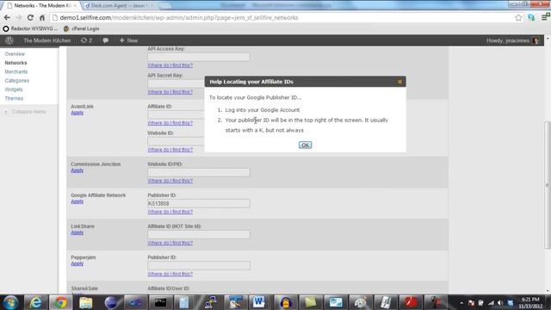
Task: Open the Redactor WYSIWYG bookmark
Action: [x=30, y=28]
